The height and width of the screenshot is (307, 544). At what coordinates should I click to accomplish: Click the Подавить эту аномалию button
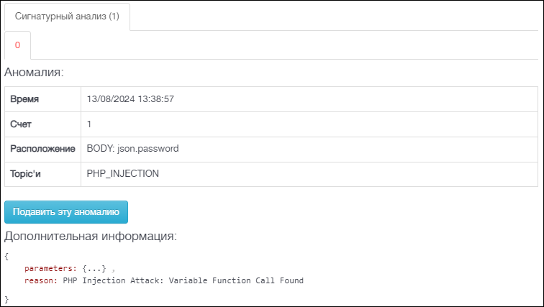tap(66, 211)
